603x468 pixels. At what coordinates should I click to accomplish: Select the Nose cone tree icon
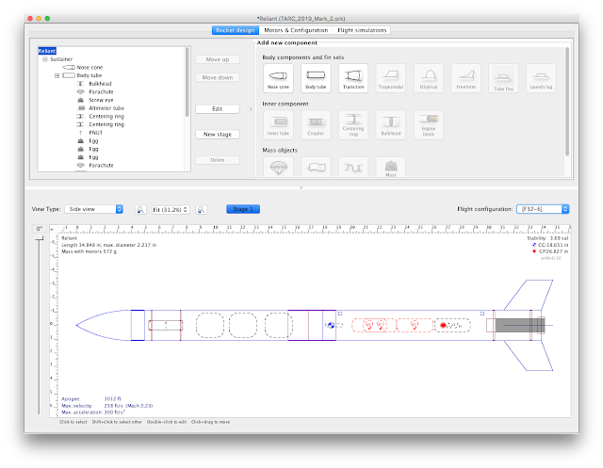69,67
